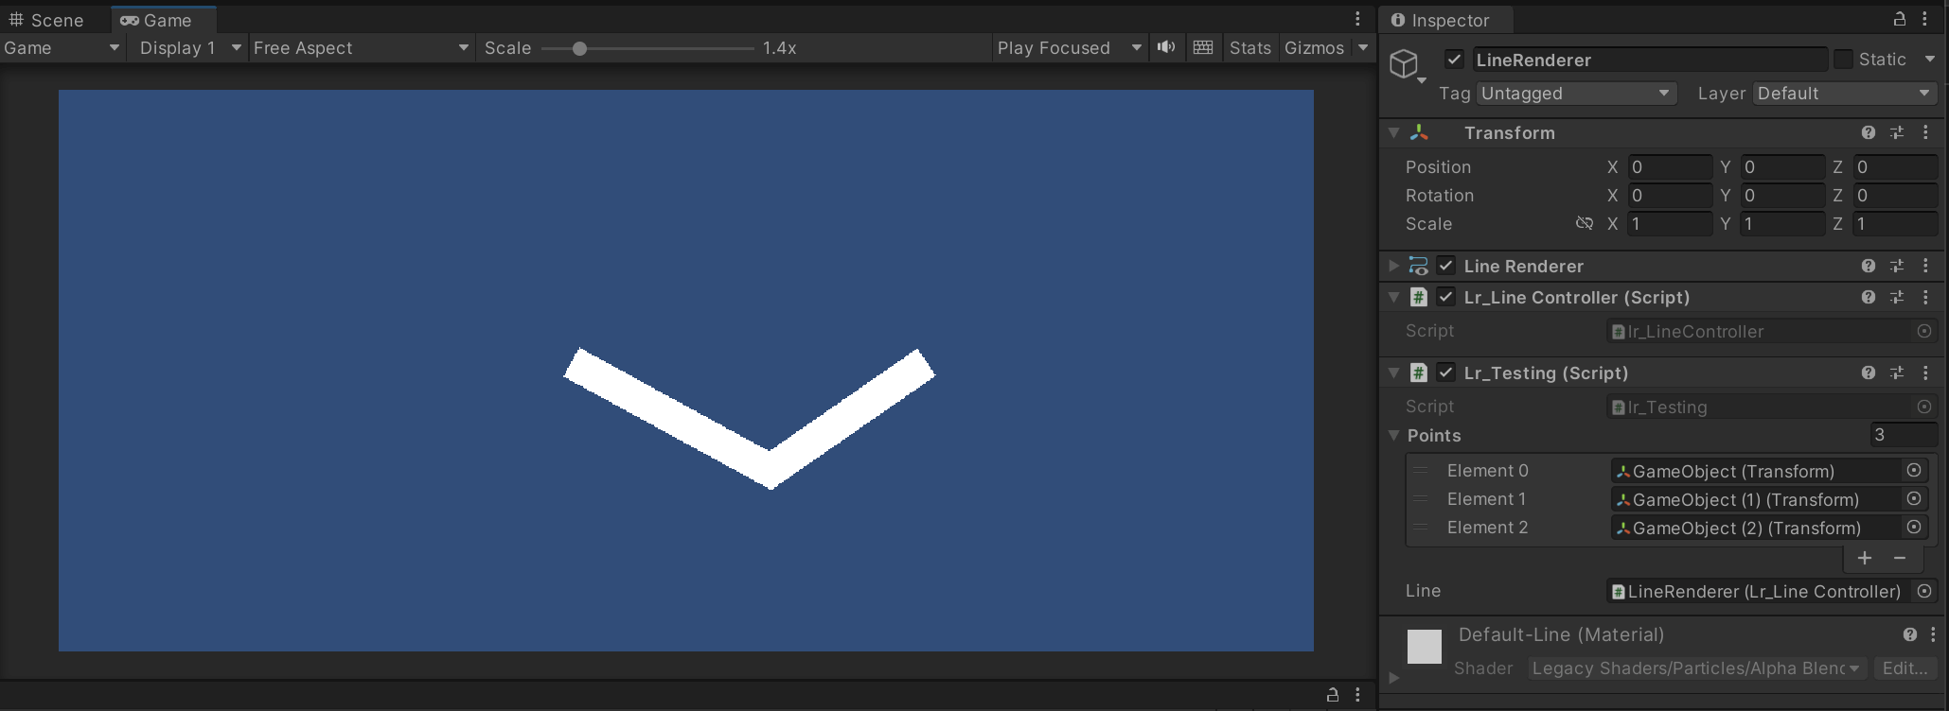
Task: Click the Line Renderer preset settings icon
Action: pos(1897,267)
